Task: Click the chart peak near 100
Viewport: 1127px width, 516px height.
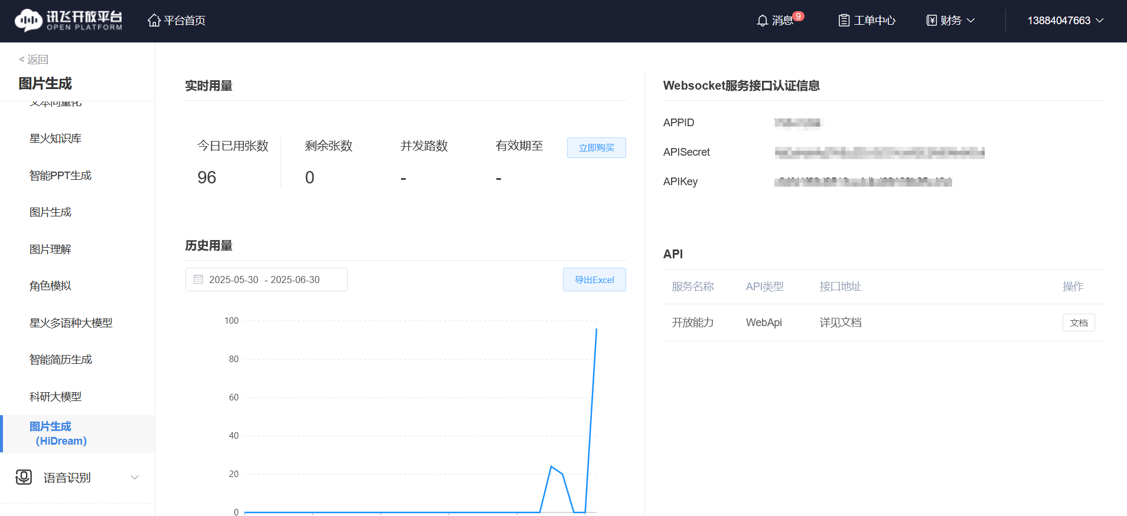Action: [x=596, y=329]
